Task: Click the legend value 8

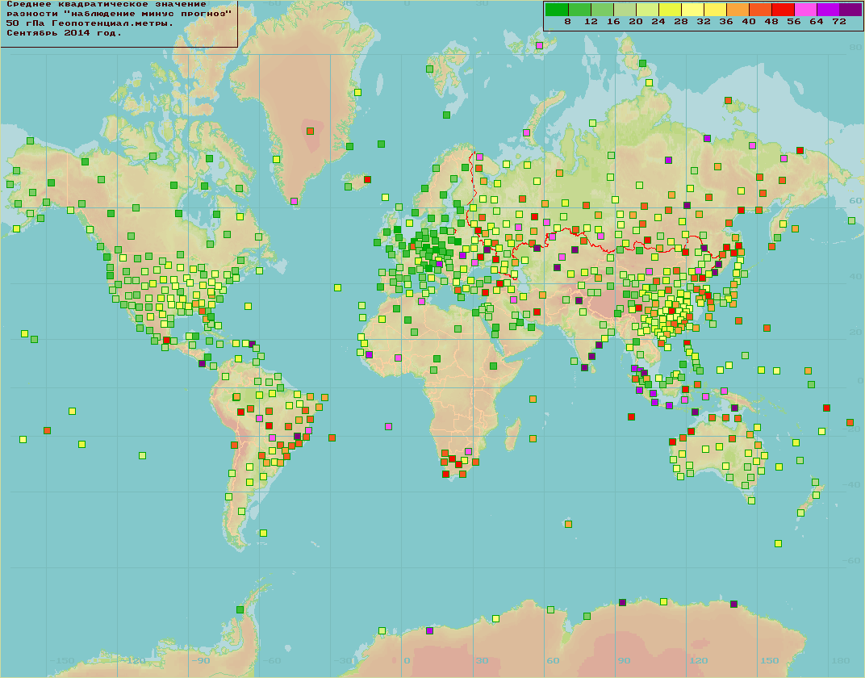Action: coord(568,22)
